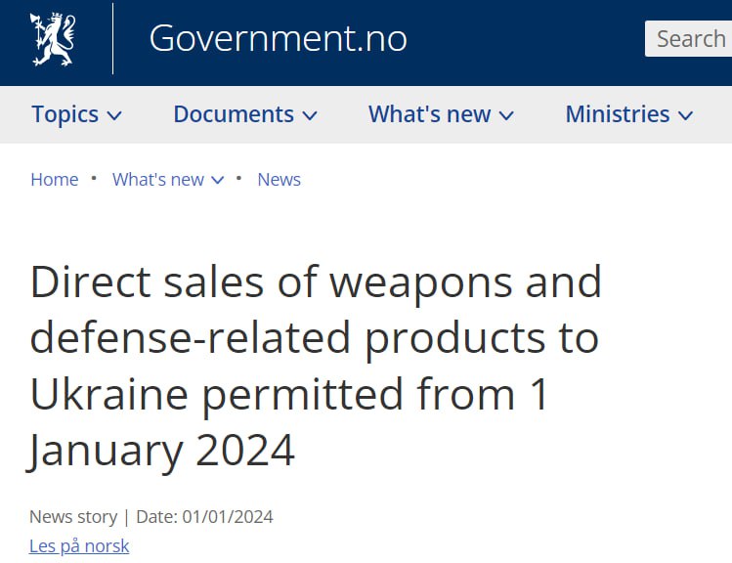Go to the Home breadcrumb link

point(55,180)
